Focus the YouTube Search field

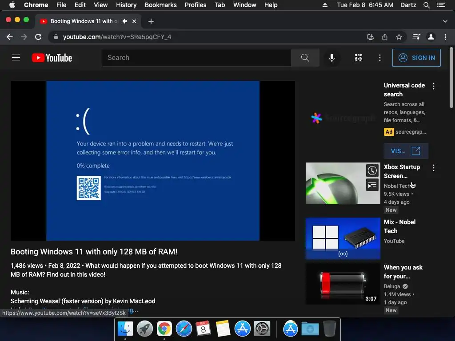[196, 58]
